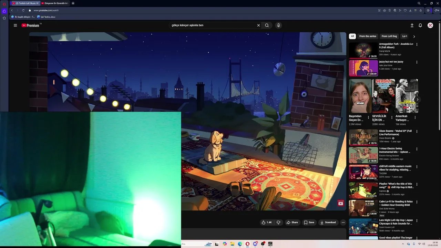The image size is (441, 248).
Task: Open 1-Hour Electro Swing Instrumental Mix thumbnail
Action: tap(363, 155)
